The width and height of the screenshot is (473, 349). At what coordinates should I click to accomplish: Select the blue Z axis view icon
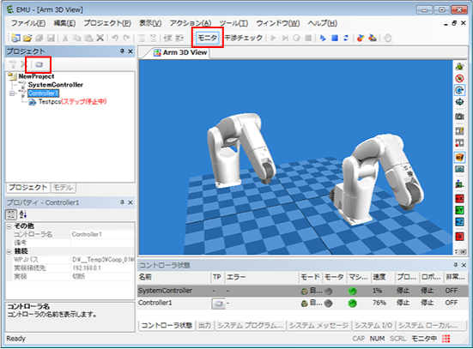click(459, 222)
